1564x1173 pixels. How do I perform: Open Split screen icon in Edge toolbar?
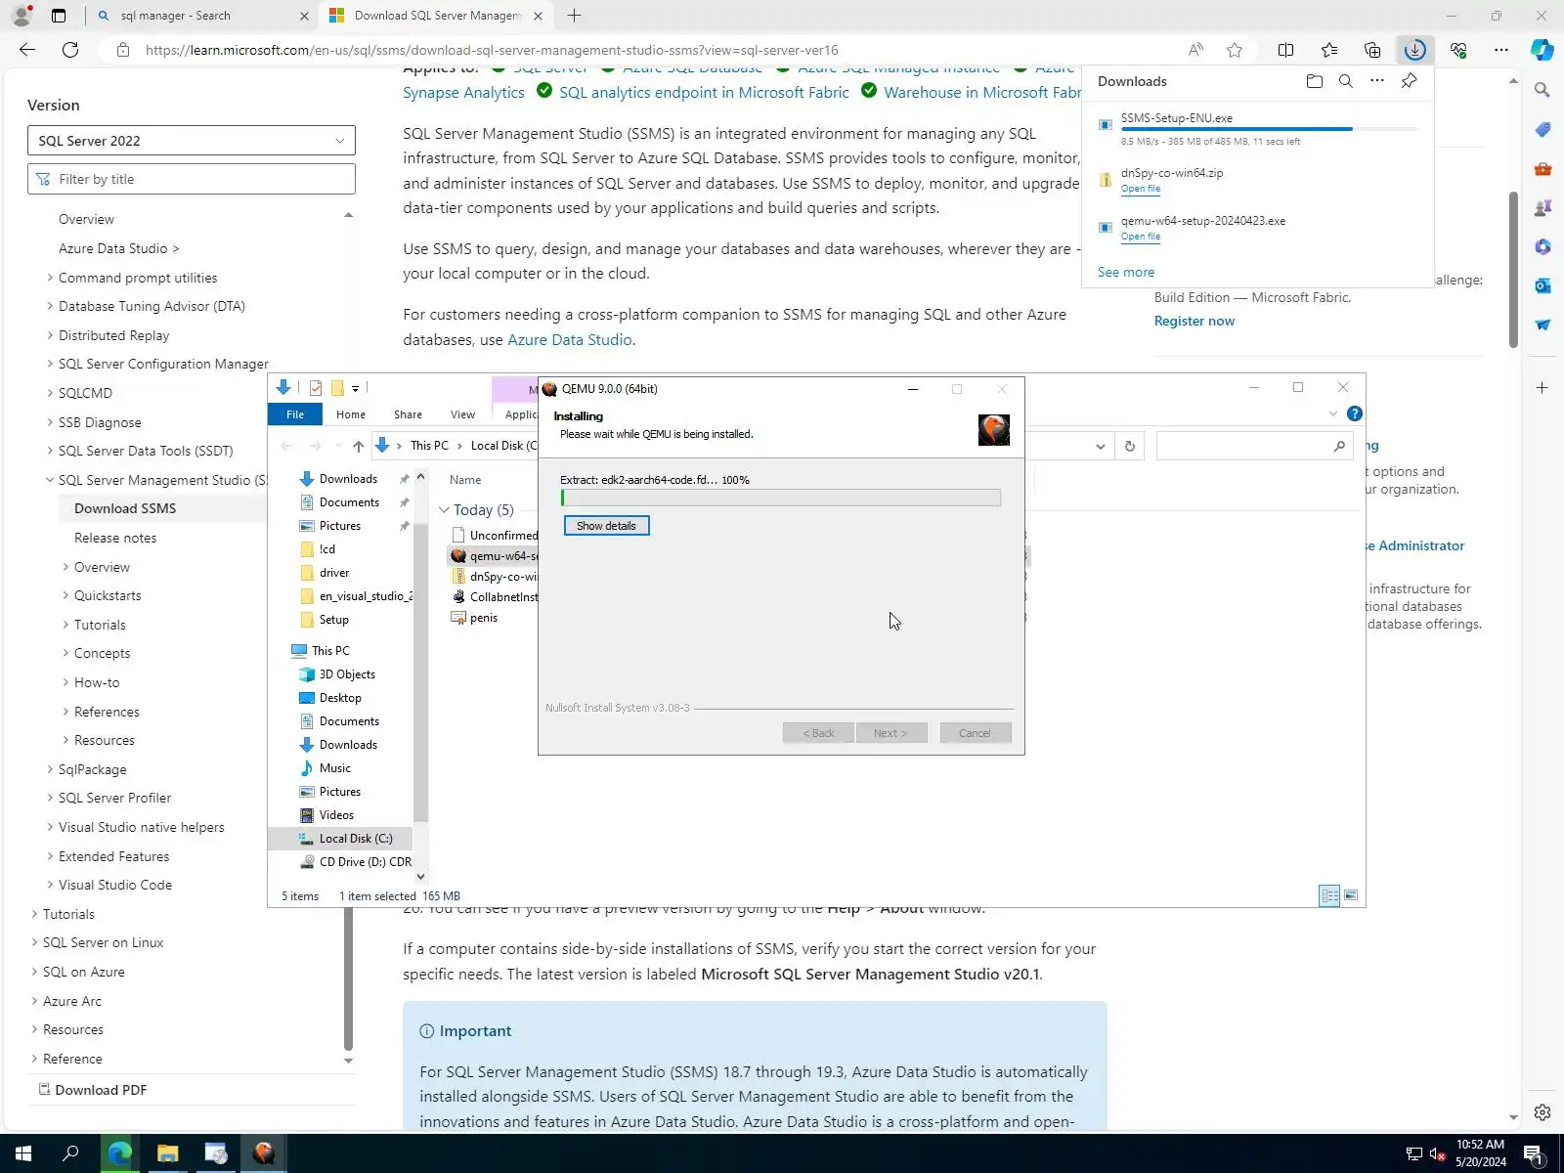click(x=1285, y=50)
